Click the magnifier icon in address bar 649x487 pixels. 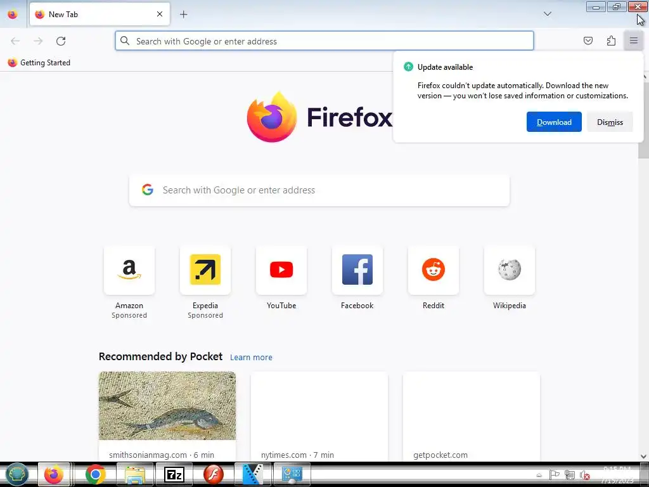[125, 41]
